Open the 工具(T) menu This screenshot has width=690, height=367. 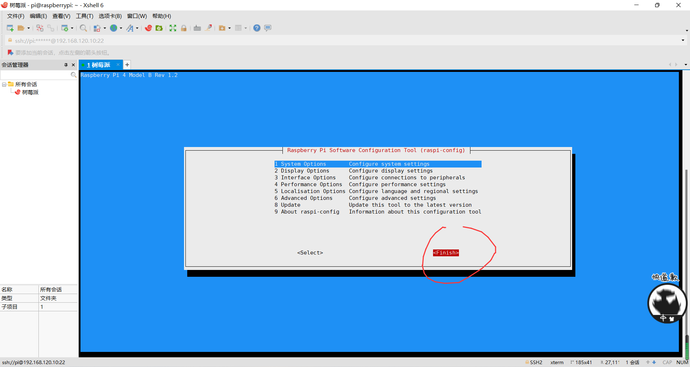pyautogui.click(x=84, y=16)
